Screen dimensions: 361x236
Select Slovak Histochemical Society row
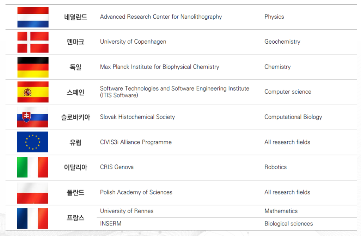coord(181,117)
